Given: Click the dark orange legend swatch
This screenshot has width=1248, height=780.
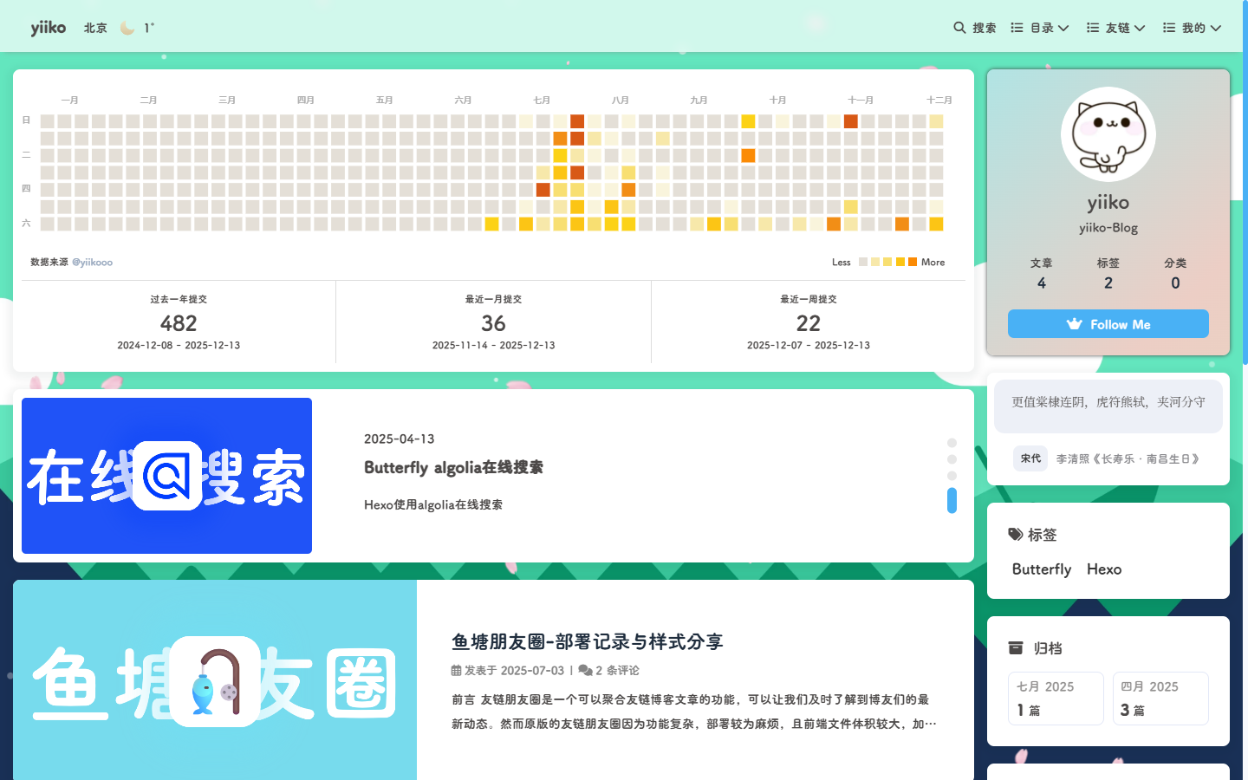Looking at the screenshot, I should 913,262.
